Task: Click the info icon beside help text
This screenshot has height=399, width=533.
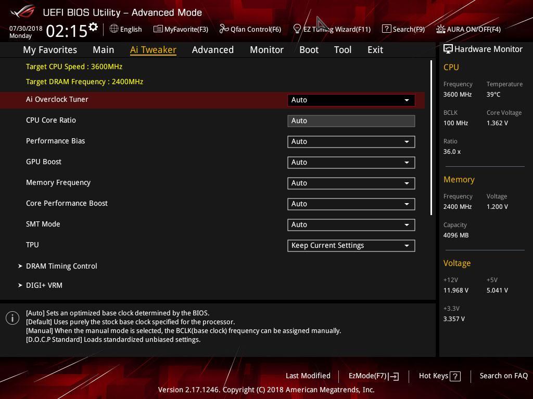Action: coord(12,318)
